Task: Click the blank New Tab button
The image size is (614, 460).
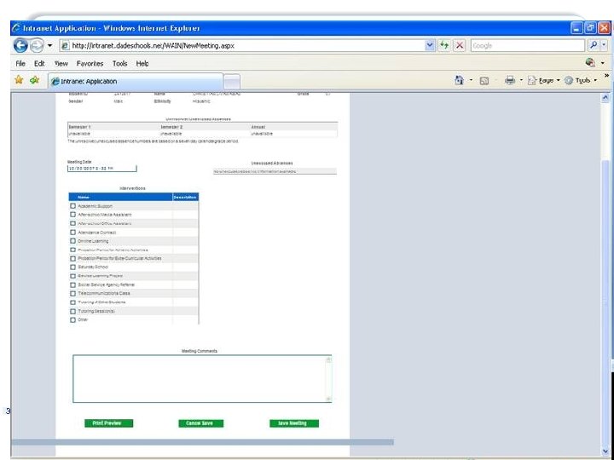Action: point(232,82)
